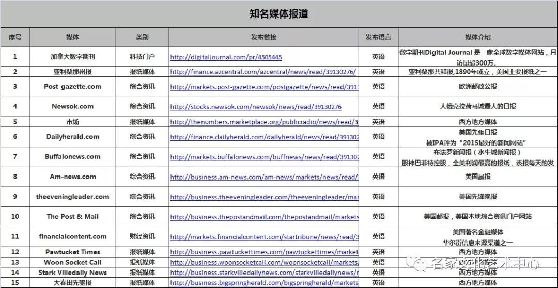Select the 美国邮报 description cell
This screenshot has width=558, height=288.
pos(478,217)
